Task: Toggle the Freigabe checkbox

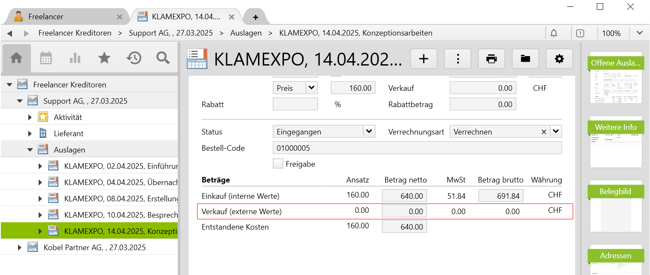Action: click(x=278, y=164)
